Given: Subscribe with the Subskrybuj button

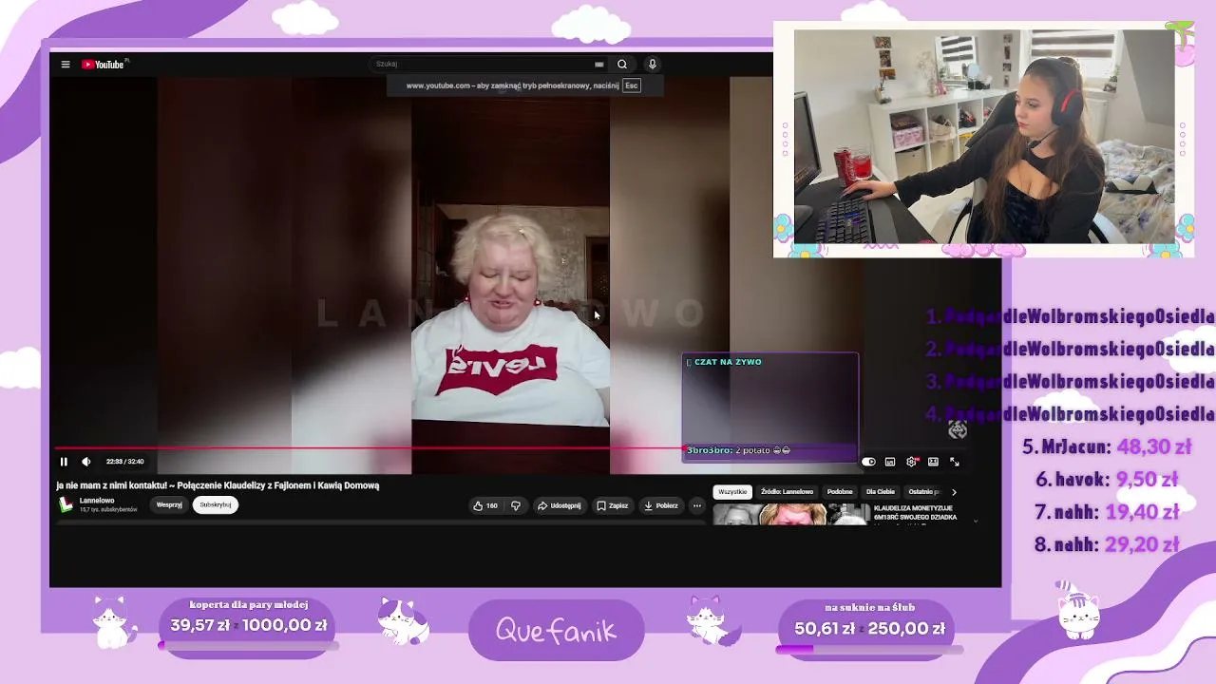Looking at the screenshot, I should (216, 505).
